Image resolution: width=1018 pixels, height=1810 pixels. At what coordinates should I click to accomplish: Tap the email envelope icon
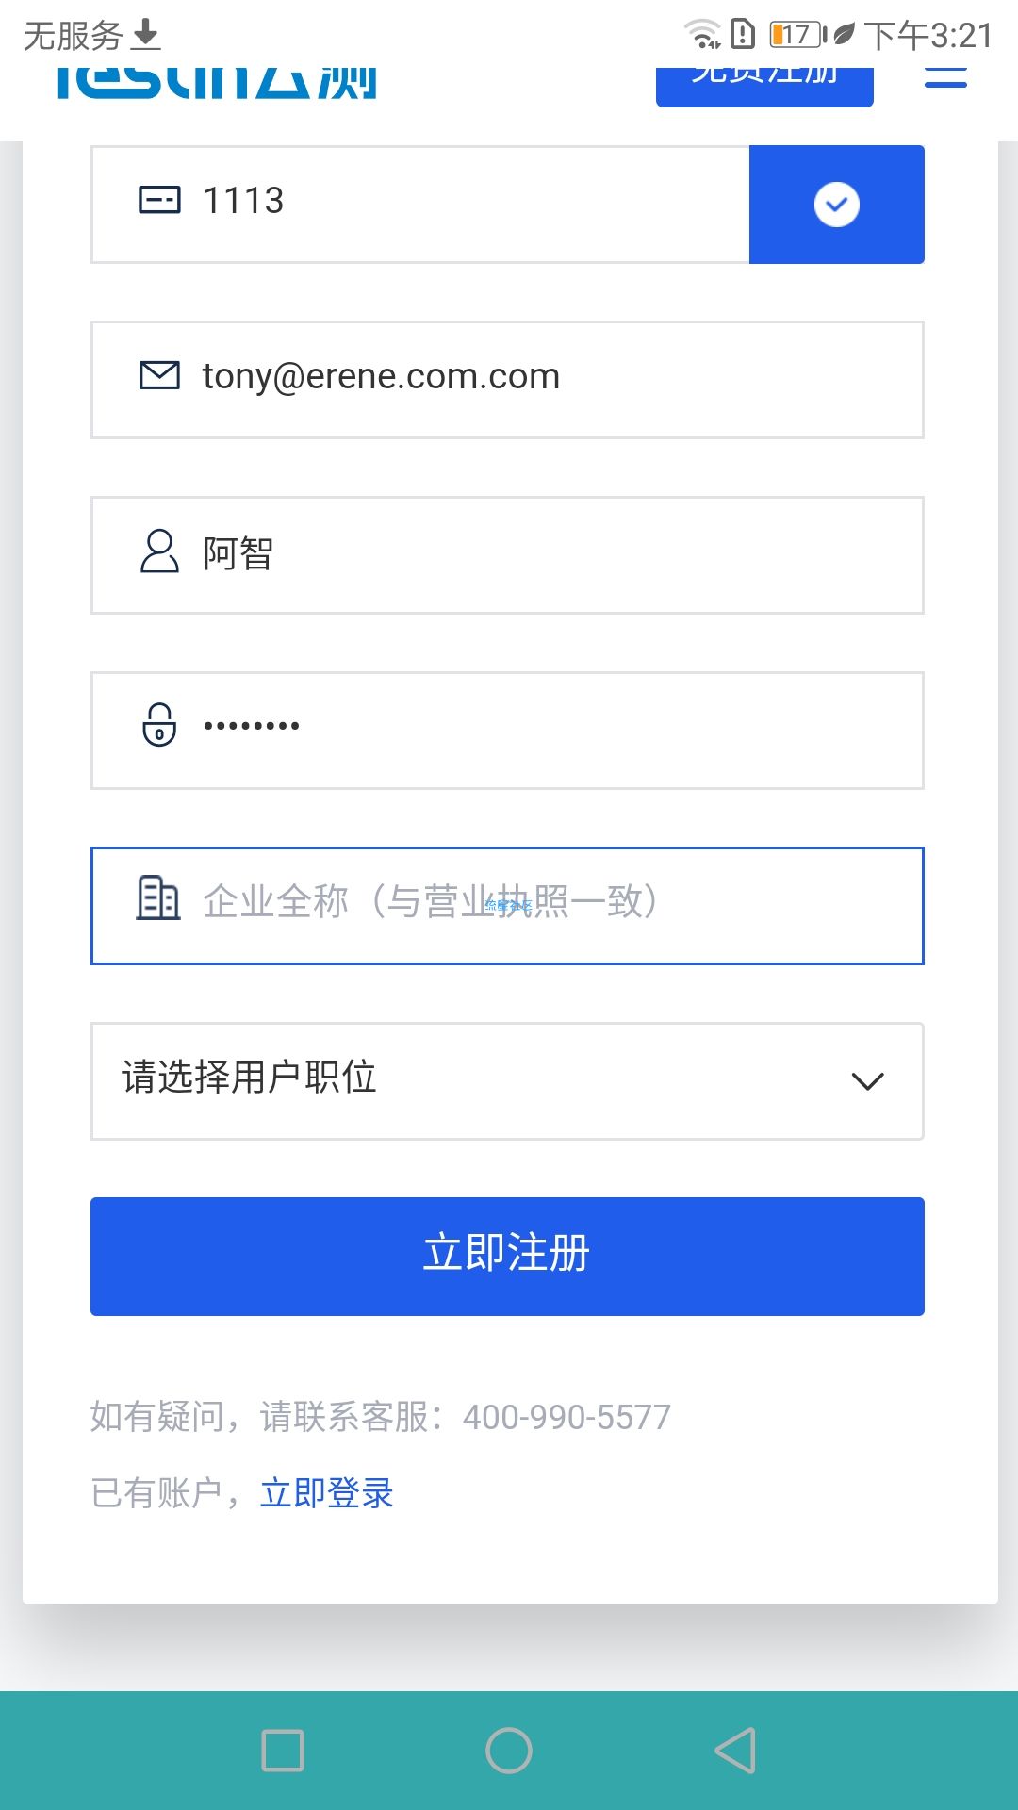coord(159,375)
